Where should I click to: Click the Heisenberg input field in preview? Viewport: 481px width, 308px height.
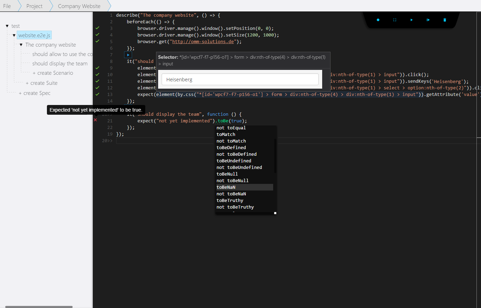[x=240, y=79]
